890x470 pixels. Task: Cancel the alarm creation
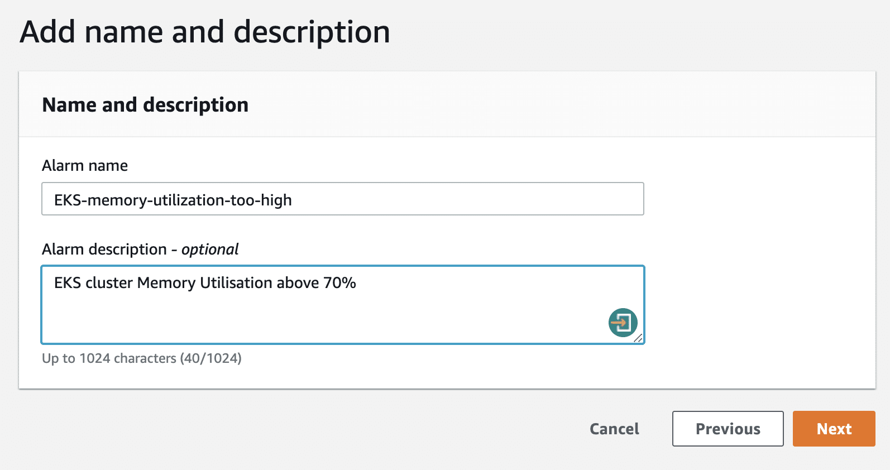click(614, 429)
